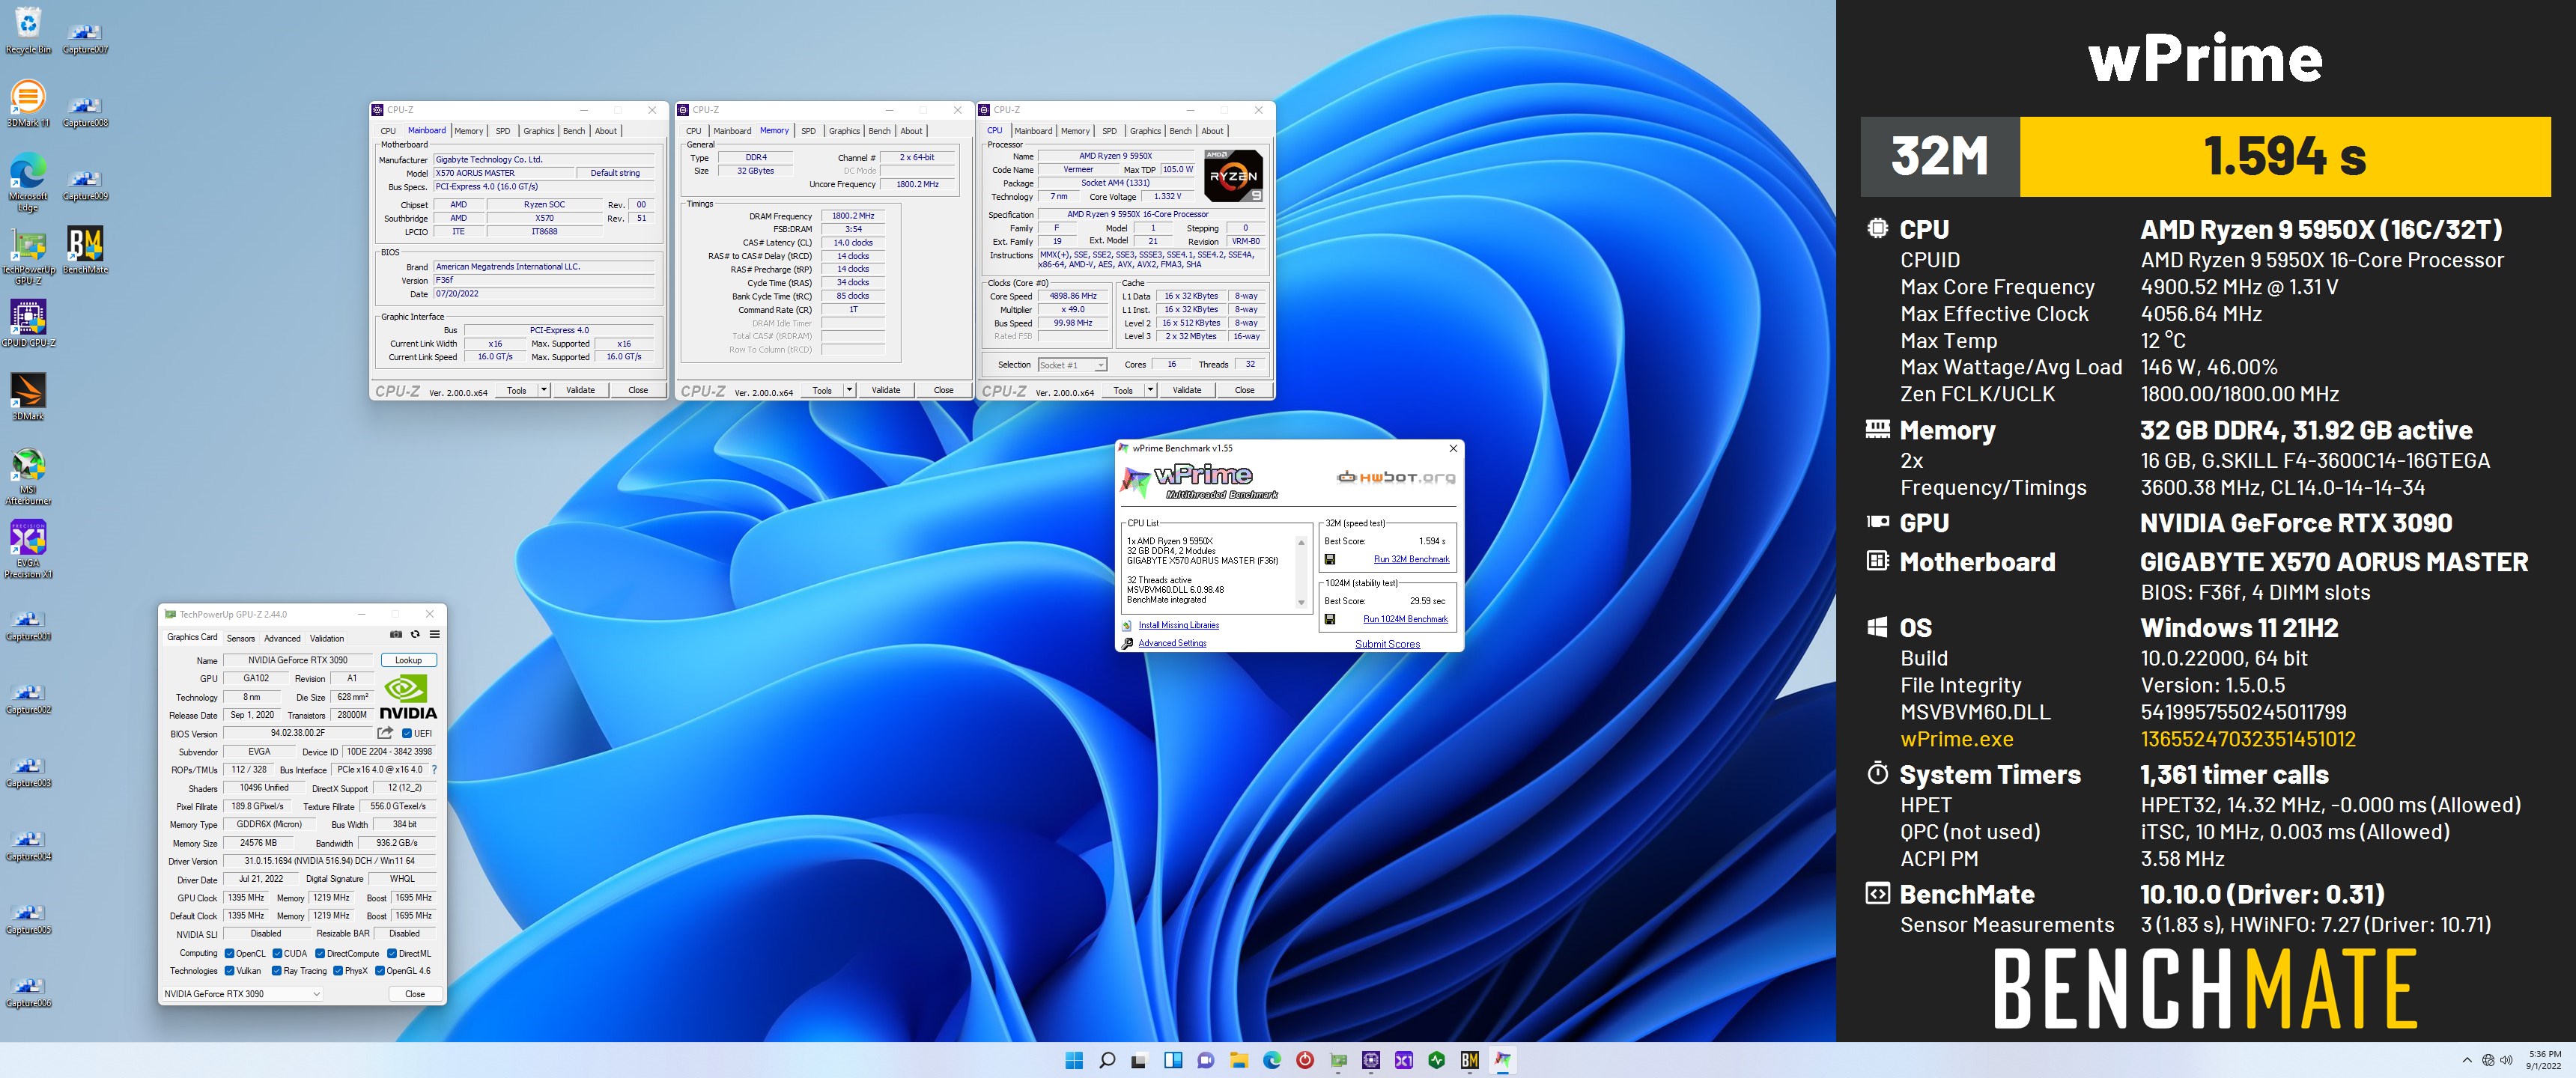
Task: Open 3DMark 11 desktop shortcut
Action: 28,104
